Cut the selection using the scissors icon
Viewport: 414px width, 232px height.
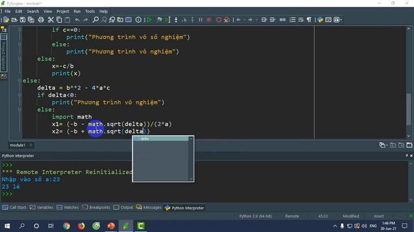tap(50, 20)
